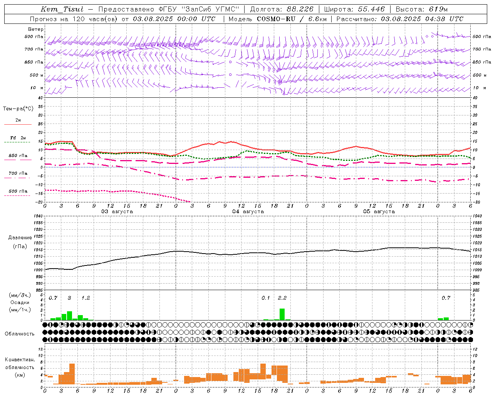
Task: Click the '(км)' unit under convective cloud label
Action: click(20, 375)
